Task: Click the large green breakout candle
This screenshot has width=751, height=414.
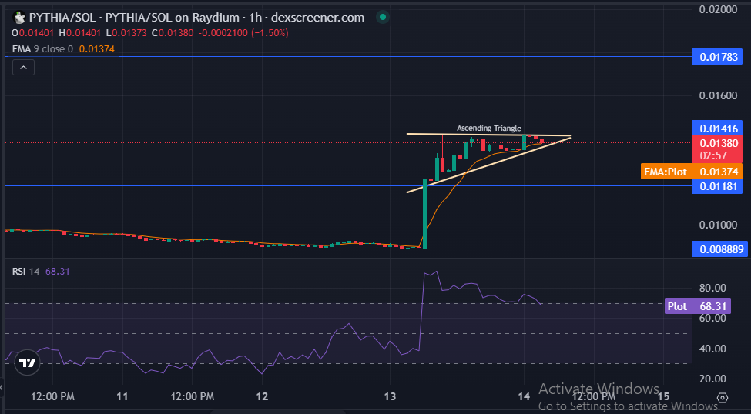Action: 424,213
